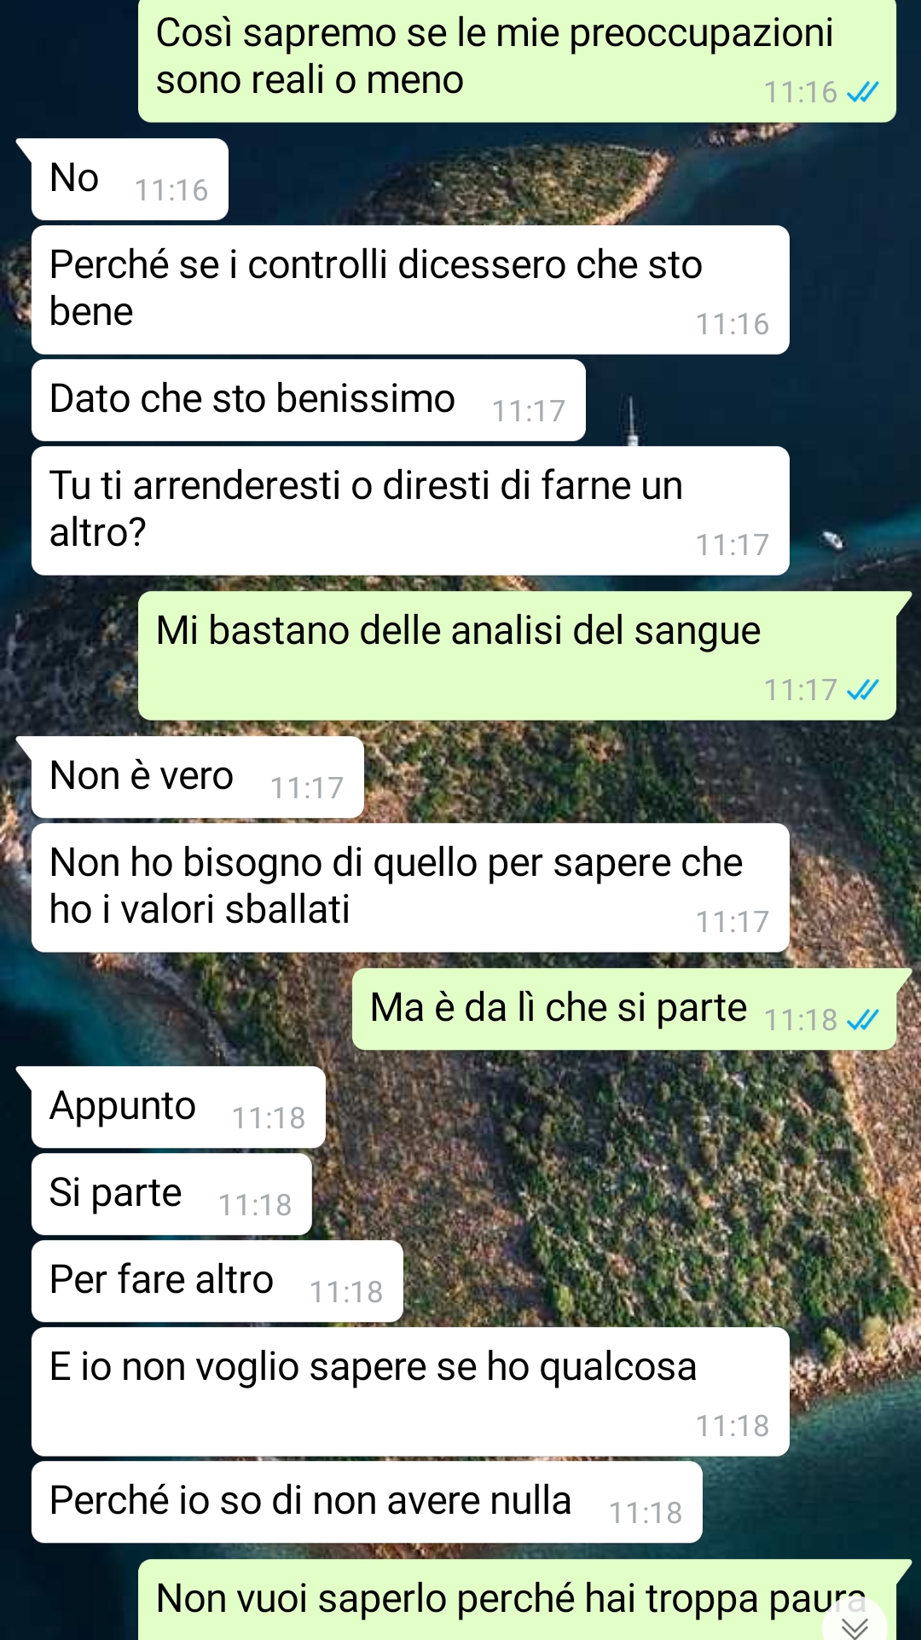
Task: Tap the 'Ma è da lì che si parte' bubble
Action: (624, 1009)
